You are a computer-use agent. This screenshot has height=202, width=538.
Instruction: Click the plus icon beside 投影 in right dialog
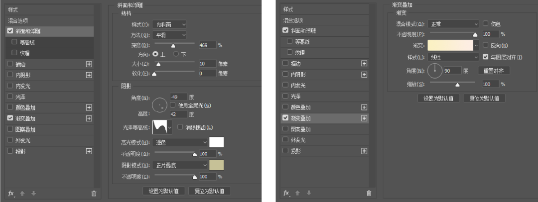[364, 151]
